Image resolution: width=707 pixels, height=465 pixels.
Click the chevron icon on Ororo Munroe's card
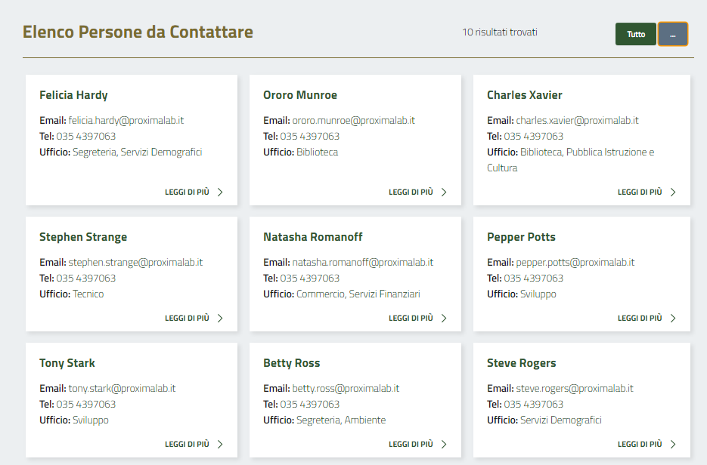444,192
